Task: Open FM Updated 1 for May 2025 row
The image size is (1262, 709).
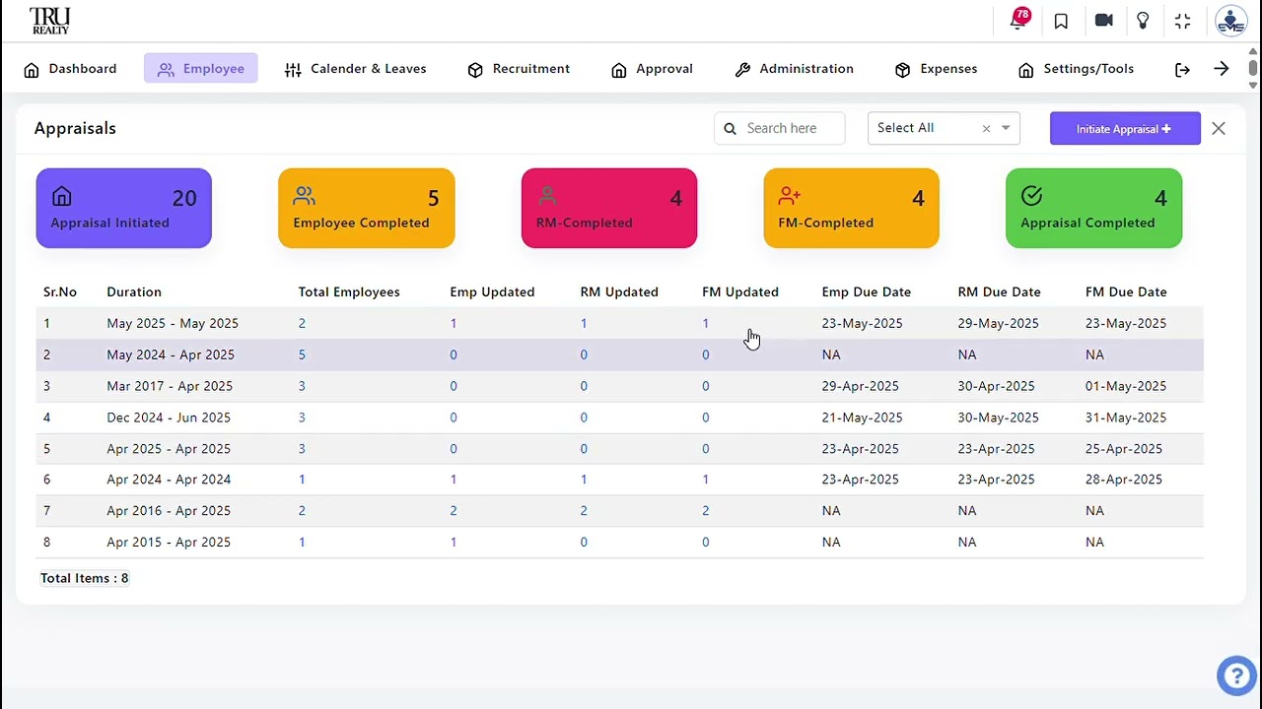Action: pyautogui.click(x=705, y=323)
